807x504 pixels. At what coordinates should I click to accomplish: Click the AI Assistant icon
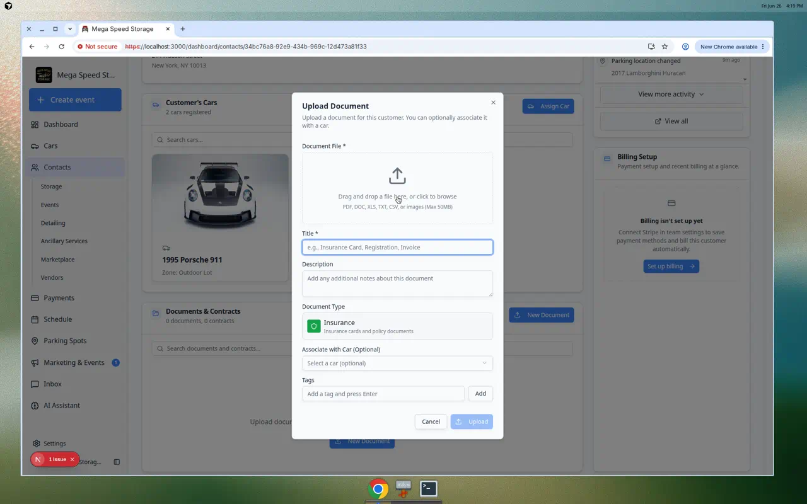point(35,405)
